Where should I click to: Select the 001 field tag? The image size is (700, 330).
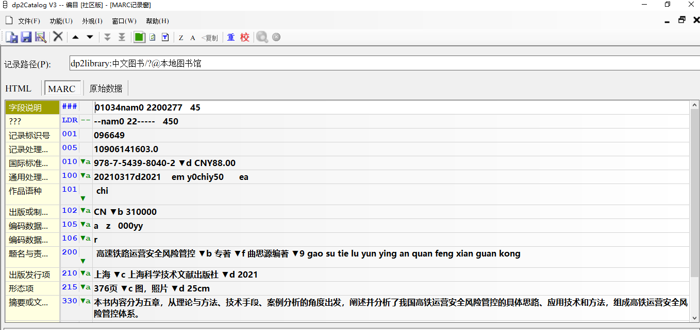[69, 134]
